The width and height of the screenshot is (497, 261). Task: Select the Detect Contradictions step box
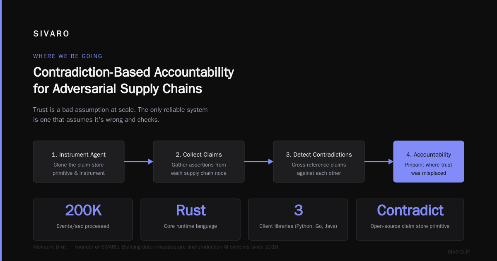coord(319,162)
